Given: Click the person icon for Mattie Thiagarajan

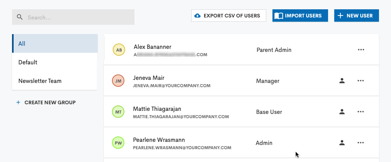Looking at the screenshot, I should point(342,112).
